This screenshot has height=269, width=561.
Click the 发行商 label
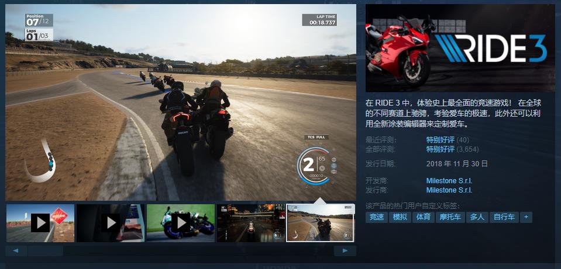pos(377,190)
